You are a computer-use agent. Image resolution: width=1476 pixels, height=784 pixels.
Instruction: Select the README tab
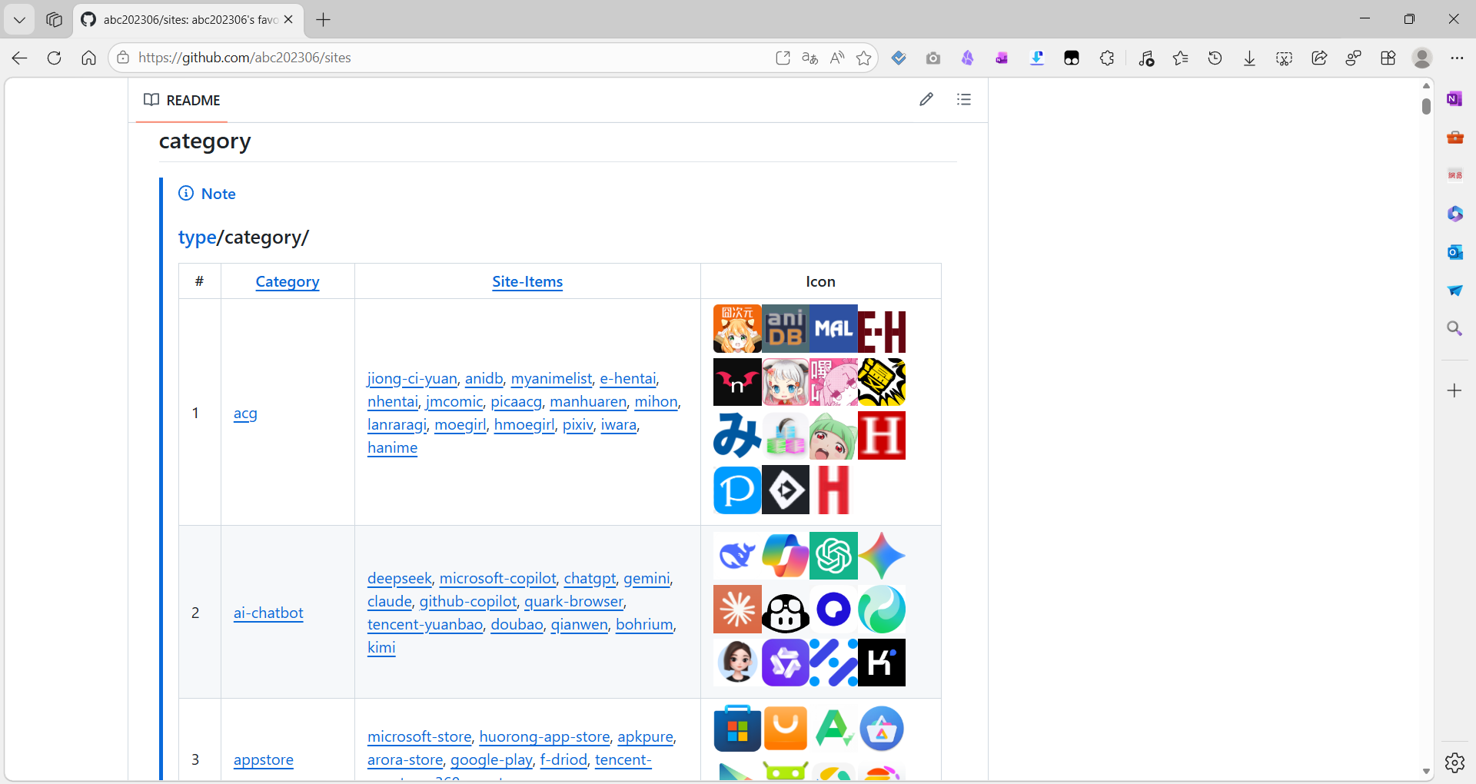182,101
